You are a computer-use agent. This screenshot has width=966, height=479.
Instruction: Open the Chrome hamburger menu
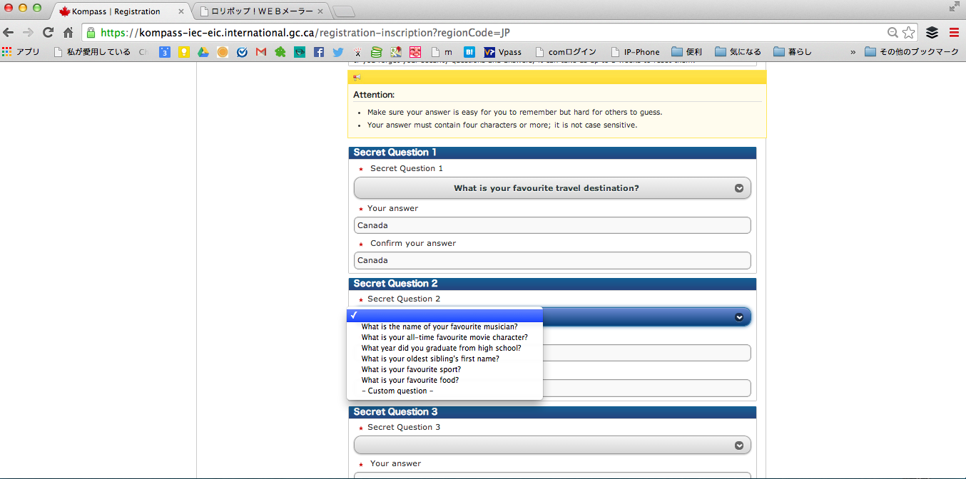point(954,33)
